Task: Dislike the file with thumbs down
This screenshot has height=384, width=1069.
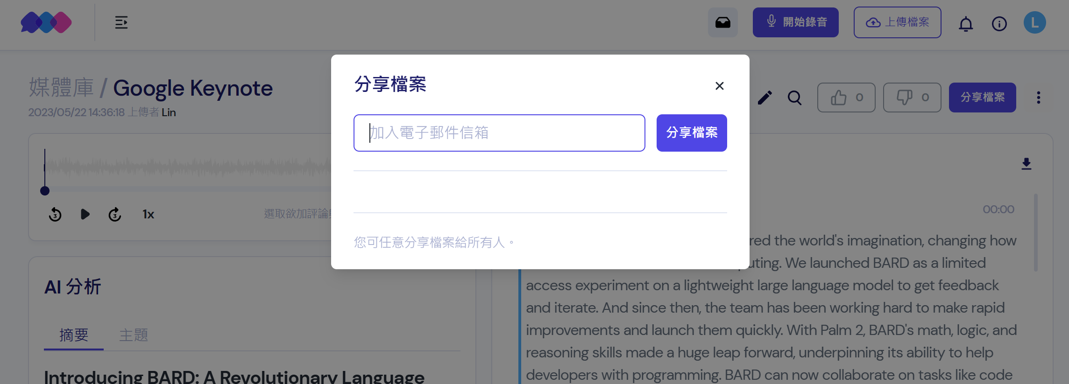Action: 912,98
